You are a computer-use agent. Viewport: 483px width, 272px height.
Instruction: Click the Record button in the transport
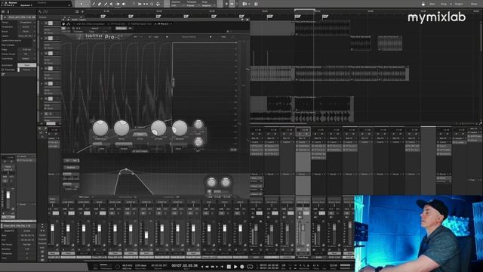(x=242, y=267)
